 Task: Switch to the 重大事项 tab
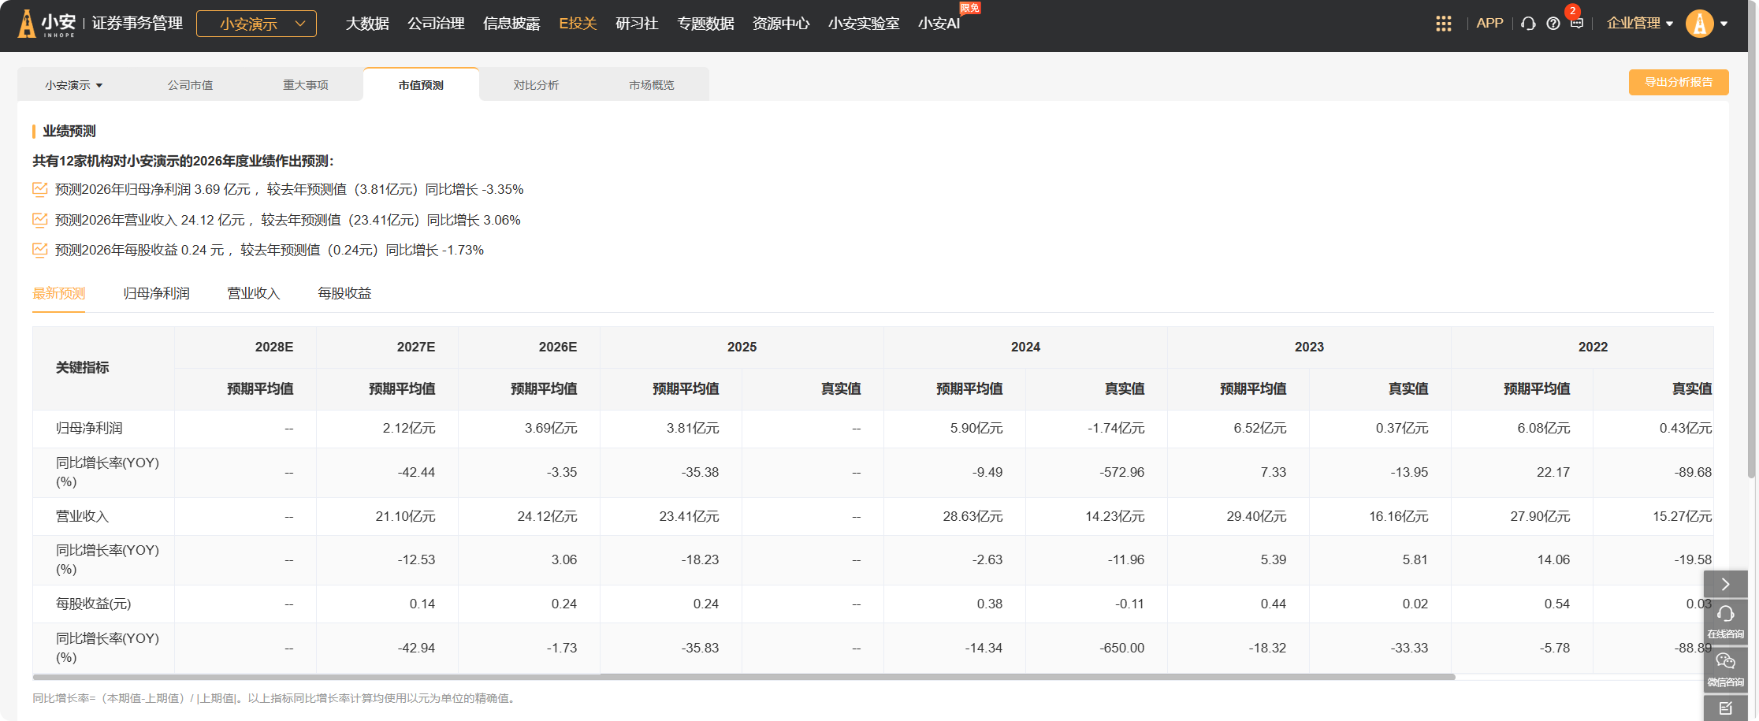tap(306, 85)
